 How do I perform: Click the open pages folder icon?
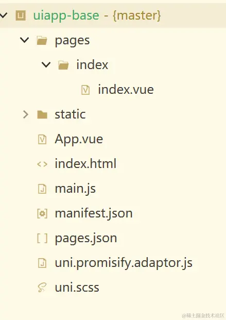coord(42,40)
